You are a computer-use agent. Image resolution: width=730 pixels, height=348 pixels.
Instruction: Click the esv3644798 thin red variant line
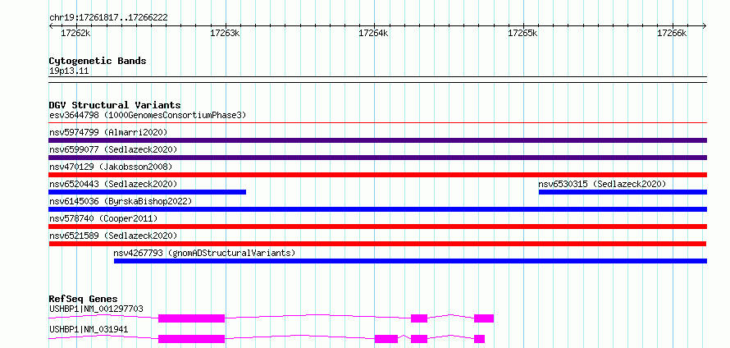[x=377, y=123]
